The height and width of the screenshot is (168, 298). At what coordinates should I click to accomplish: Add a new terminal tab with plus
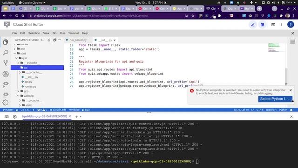(x=76, y=117)
